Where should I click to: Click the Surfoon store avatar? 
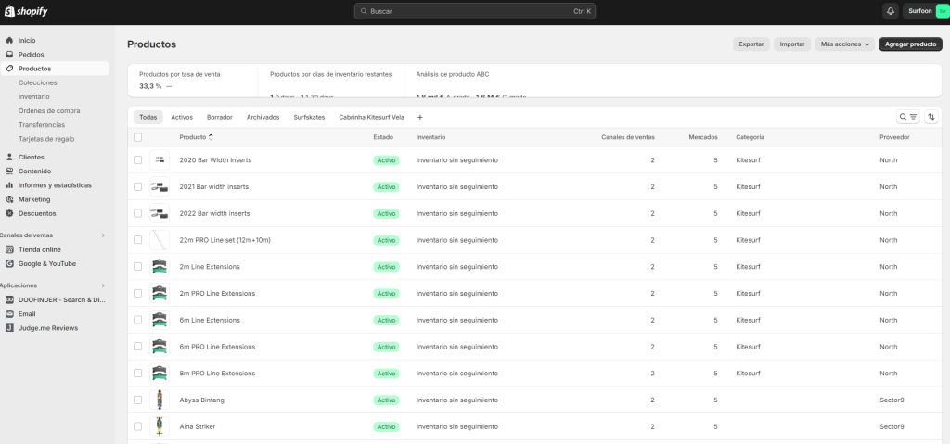943,11
